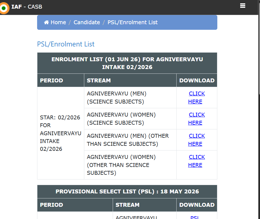The width and height of the screenshot is (260, 219).
Task: Download list for Men Other Than Science
Action: pos(197,140)
